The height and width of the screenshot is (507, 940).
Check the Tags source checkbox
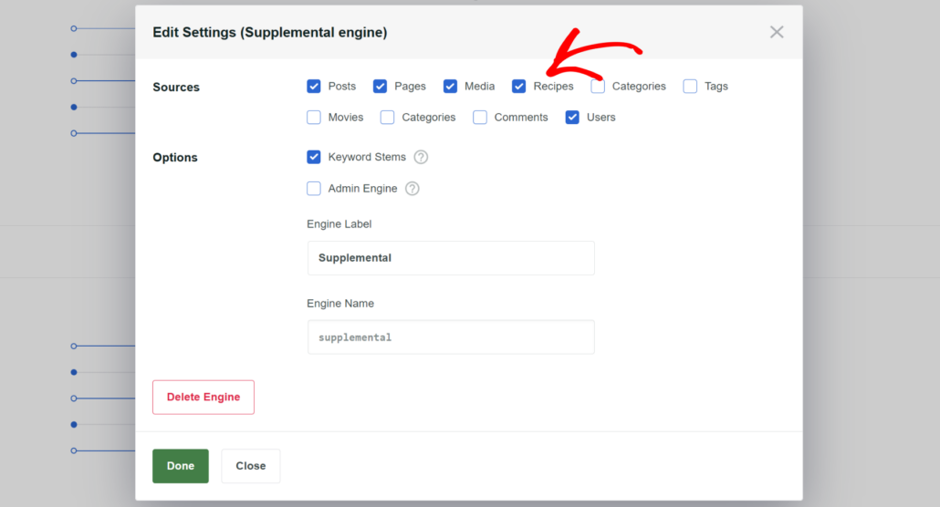pyautogui.click(x=690, y=87)
